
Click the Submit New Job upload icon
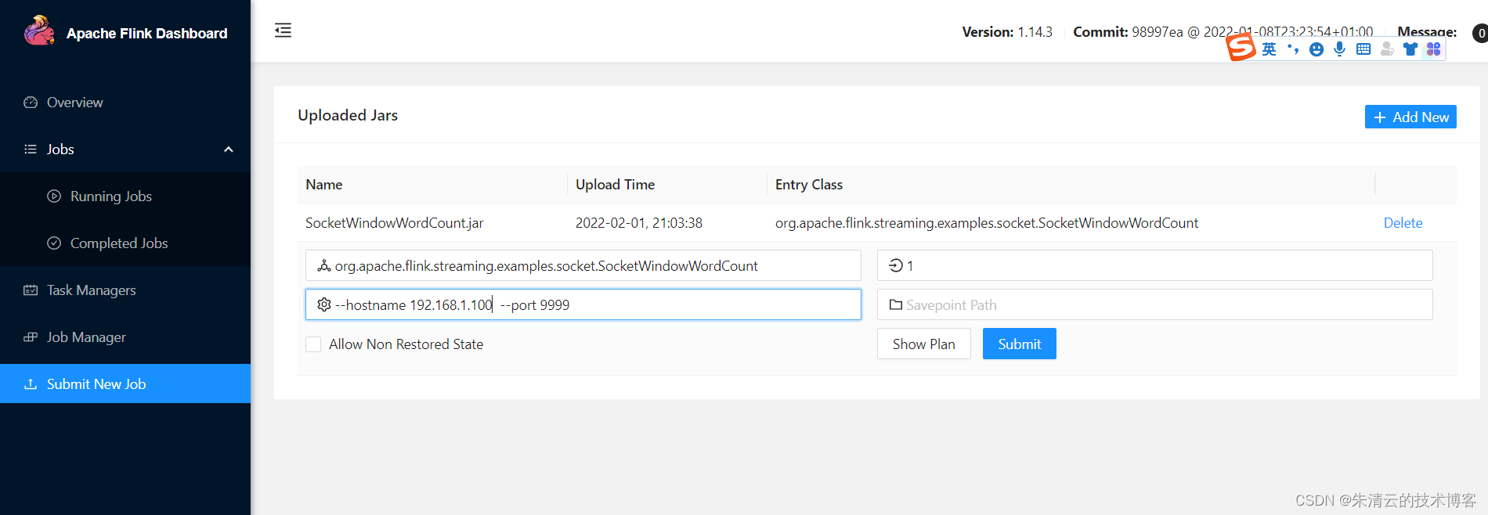tap(31, 384)
